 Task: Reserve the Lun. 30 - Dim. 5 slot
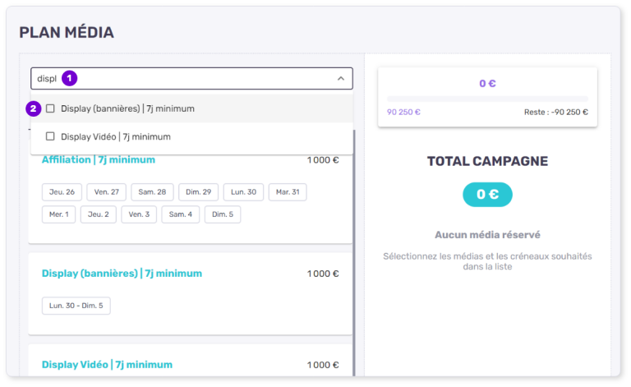pos(76,306)
